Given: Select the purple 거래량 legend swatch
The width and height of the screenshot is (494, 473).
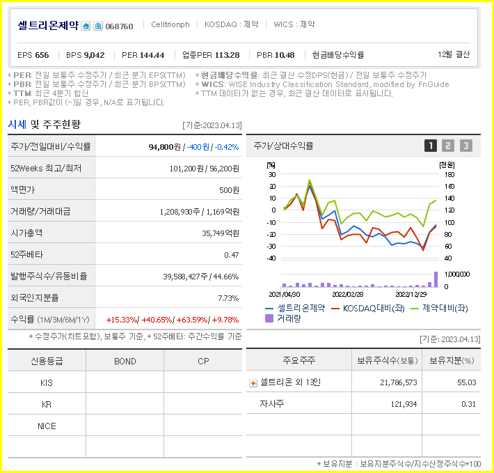Looking at the screenshot, I should 269,318.
